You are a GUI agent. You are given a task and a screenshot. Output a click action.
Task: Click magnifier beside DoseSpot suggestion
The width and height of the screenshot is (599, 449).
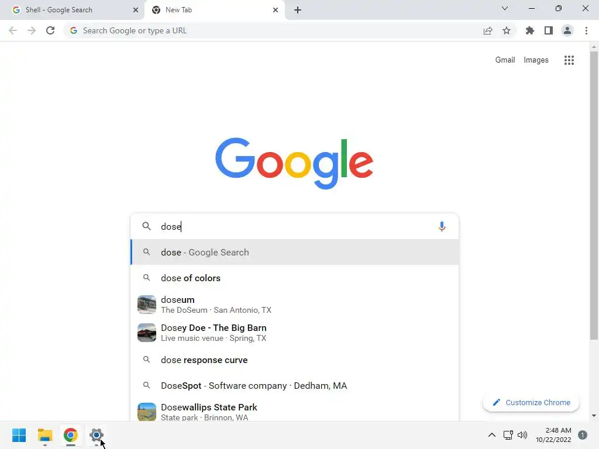(x=146, y=385)
